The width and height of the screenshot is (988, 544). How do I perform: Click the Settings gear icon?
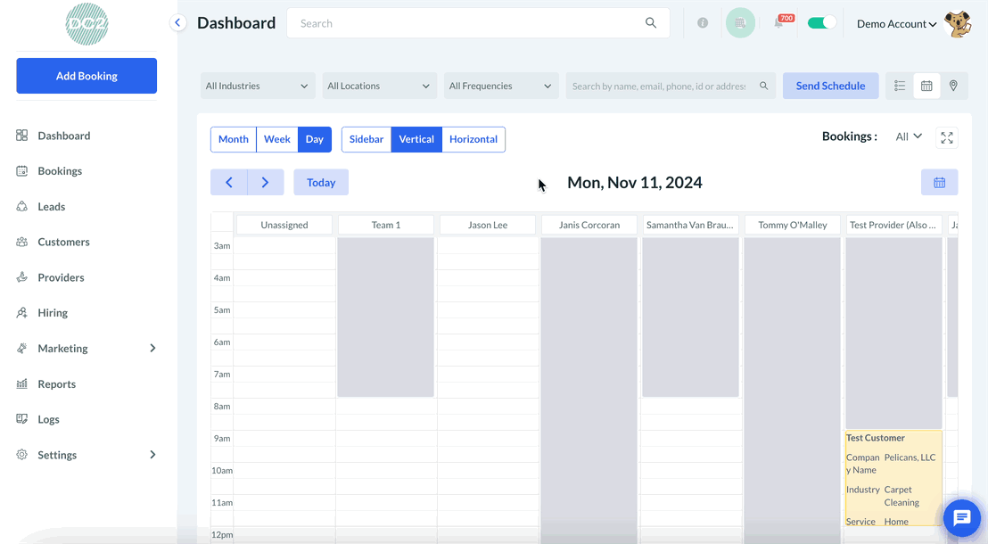click(22, 455)
